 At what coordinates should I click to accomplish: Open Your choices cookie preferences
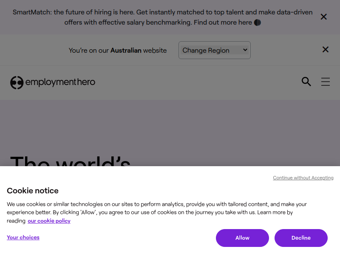23,238
